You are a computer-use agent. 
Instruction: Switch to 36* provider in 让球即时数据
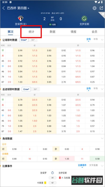(x=33, y=40)
